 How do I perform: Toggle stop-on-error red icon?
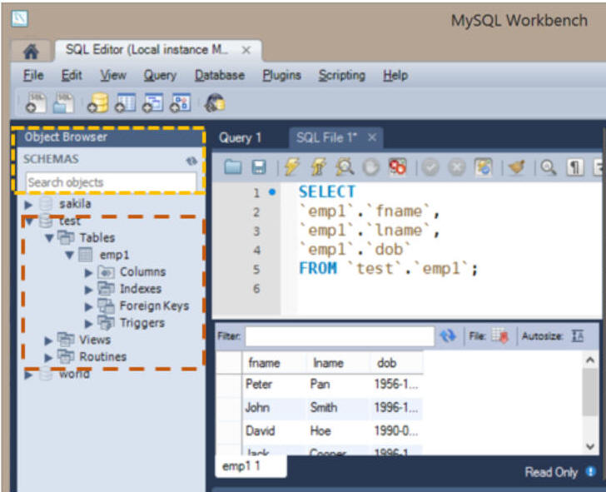(397, 167)
